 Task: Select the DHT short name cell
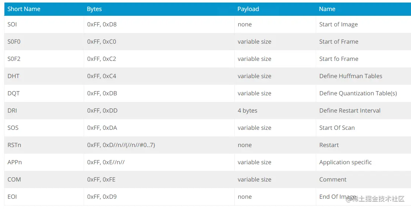click(x=44, y=76)
